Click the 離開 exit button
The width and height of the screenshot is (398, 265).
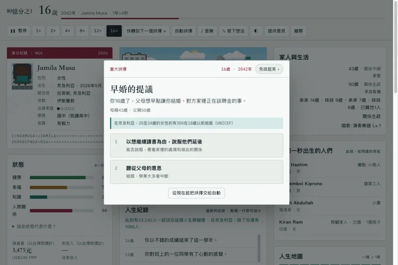[298, 31]
